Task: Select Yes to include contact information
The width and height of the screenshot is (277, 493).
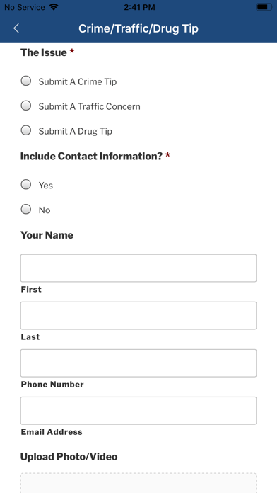Action: (x=26, y=185)
